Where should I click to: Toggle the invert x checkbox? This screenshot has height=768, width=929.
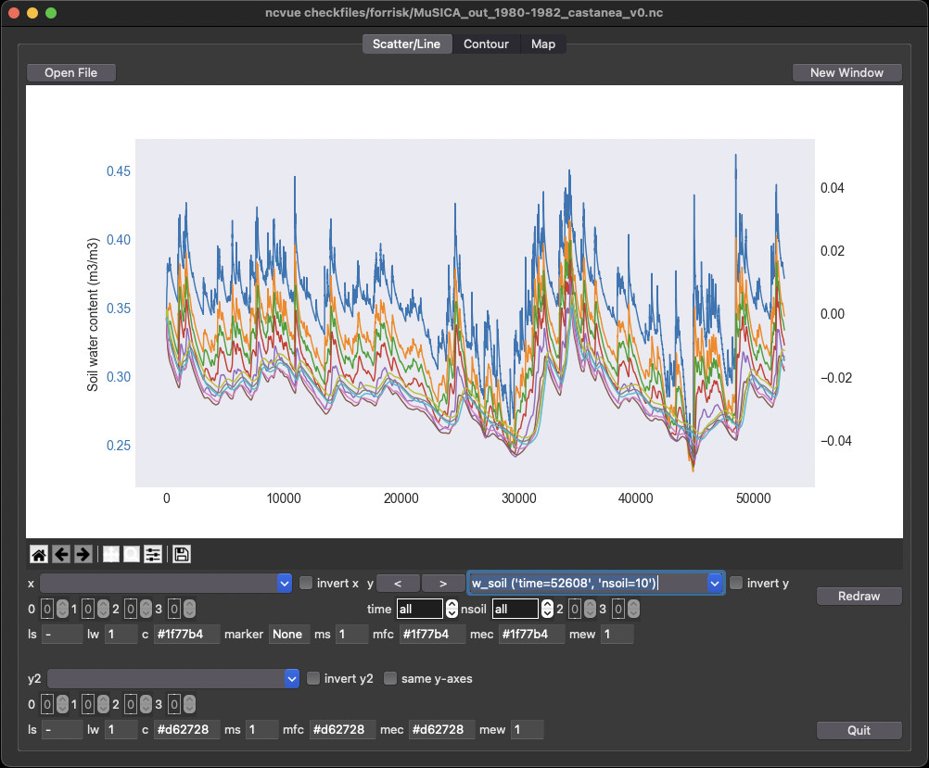tap(306, 584)
